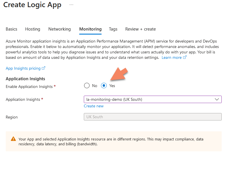
Task: Select the Monitoring tab
Action: (90, 29)
